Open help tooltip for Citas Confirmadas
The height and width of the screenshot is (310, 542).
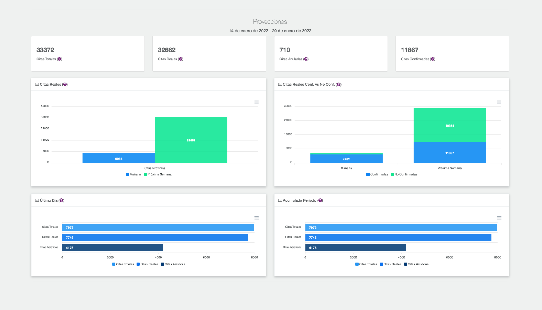(x=433, y=59)
